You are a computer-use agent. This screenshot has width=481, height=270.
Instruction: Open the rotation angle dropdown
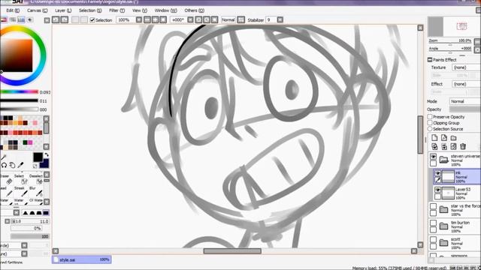190,20
